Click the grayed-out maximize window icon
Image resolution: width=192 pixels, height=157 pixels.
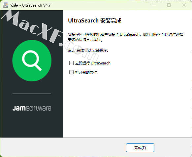tap(169, 5)
